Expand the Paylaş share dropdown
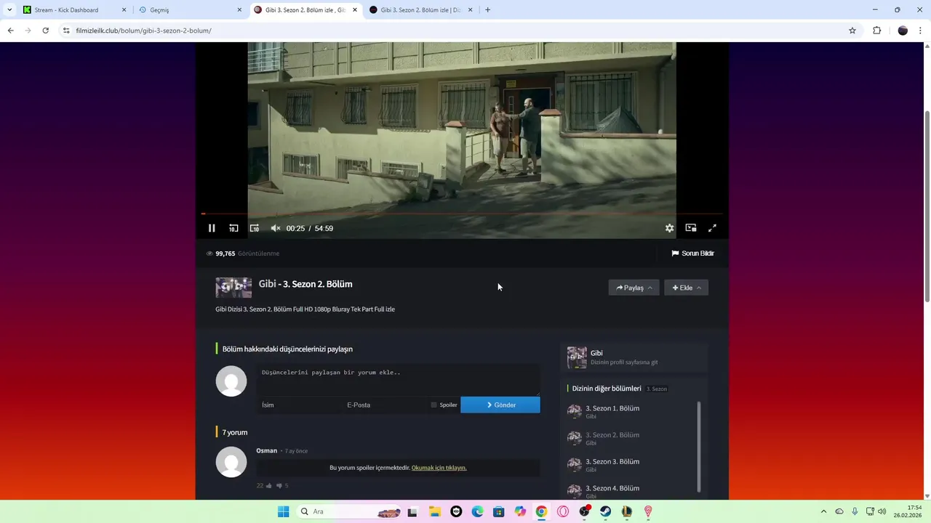This screenshot has height=523, width=931. [x=634, y=288]
